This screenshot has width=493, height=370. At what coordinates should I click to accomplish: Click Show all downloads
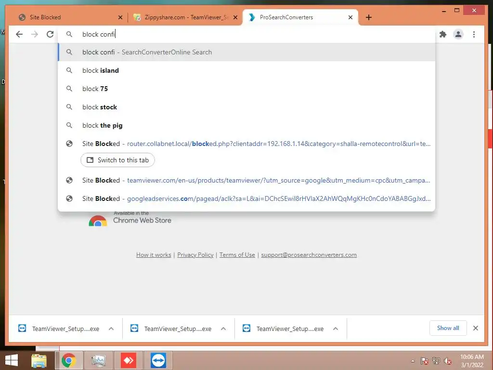pyautogui.click(x=448, y=328)
